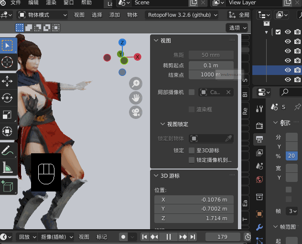Open the View Layer properties tab
Viewport: 302px width, 244px height.
click(x=259, y=153)
